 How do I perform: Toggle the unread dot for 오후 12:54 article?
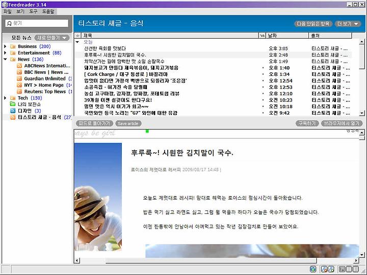tap(263, 80)
